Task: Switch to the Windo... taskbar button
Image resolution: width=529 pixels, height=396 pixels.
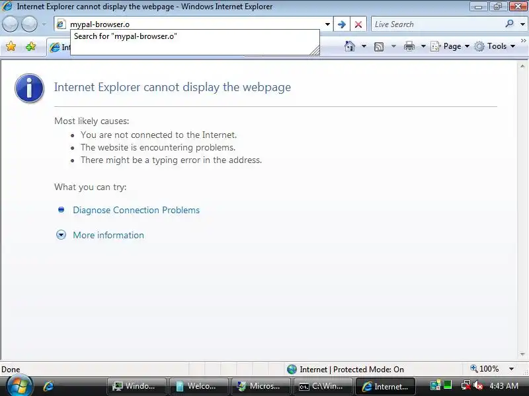Action: (x=136, y=386)
